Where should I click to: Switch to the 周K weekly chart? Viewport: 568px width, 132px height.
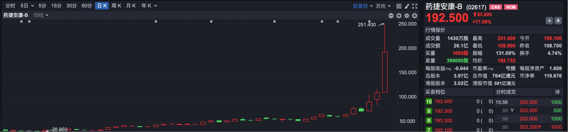116,6
